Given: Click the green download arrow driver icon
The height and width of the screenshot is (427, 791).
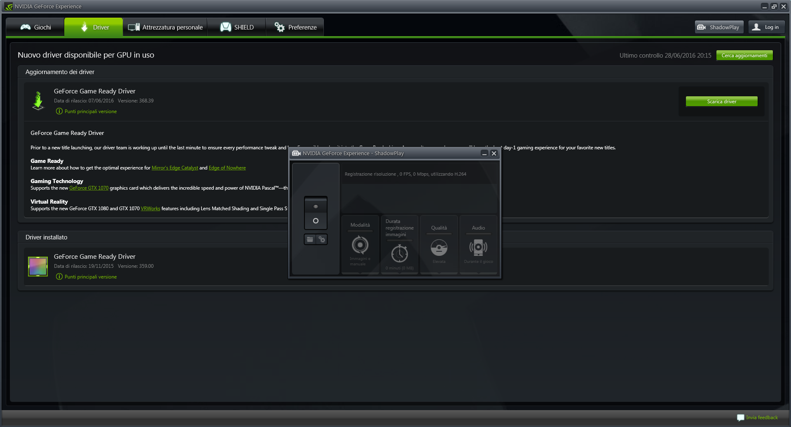Looking at the screenshot, I should click(x=38, y=101).
